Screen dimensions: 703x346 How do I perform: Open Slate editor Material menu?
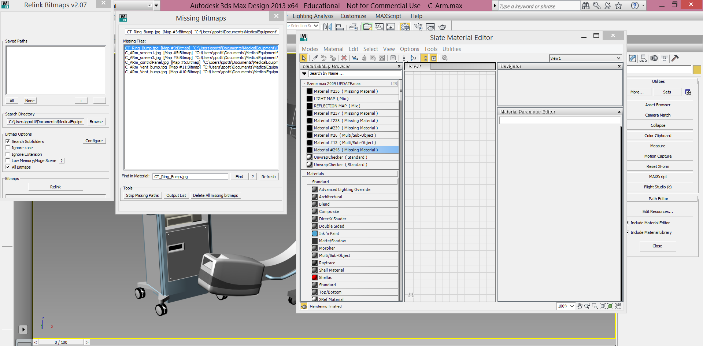point(333,49)
